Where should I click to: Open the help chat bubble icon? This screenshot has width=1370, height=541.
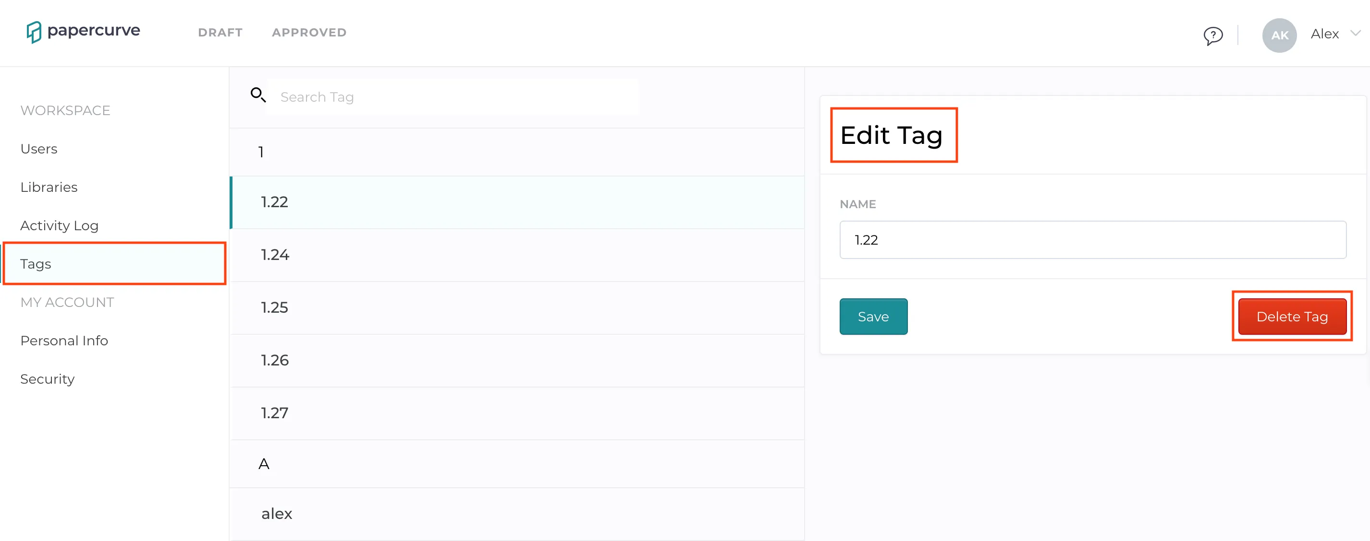[x=1213, y=35]
